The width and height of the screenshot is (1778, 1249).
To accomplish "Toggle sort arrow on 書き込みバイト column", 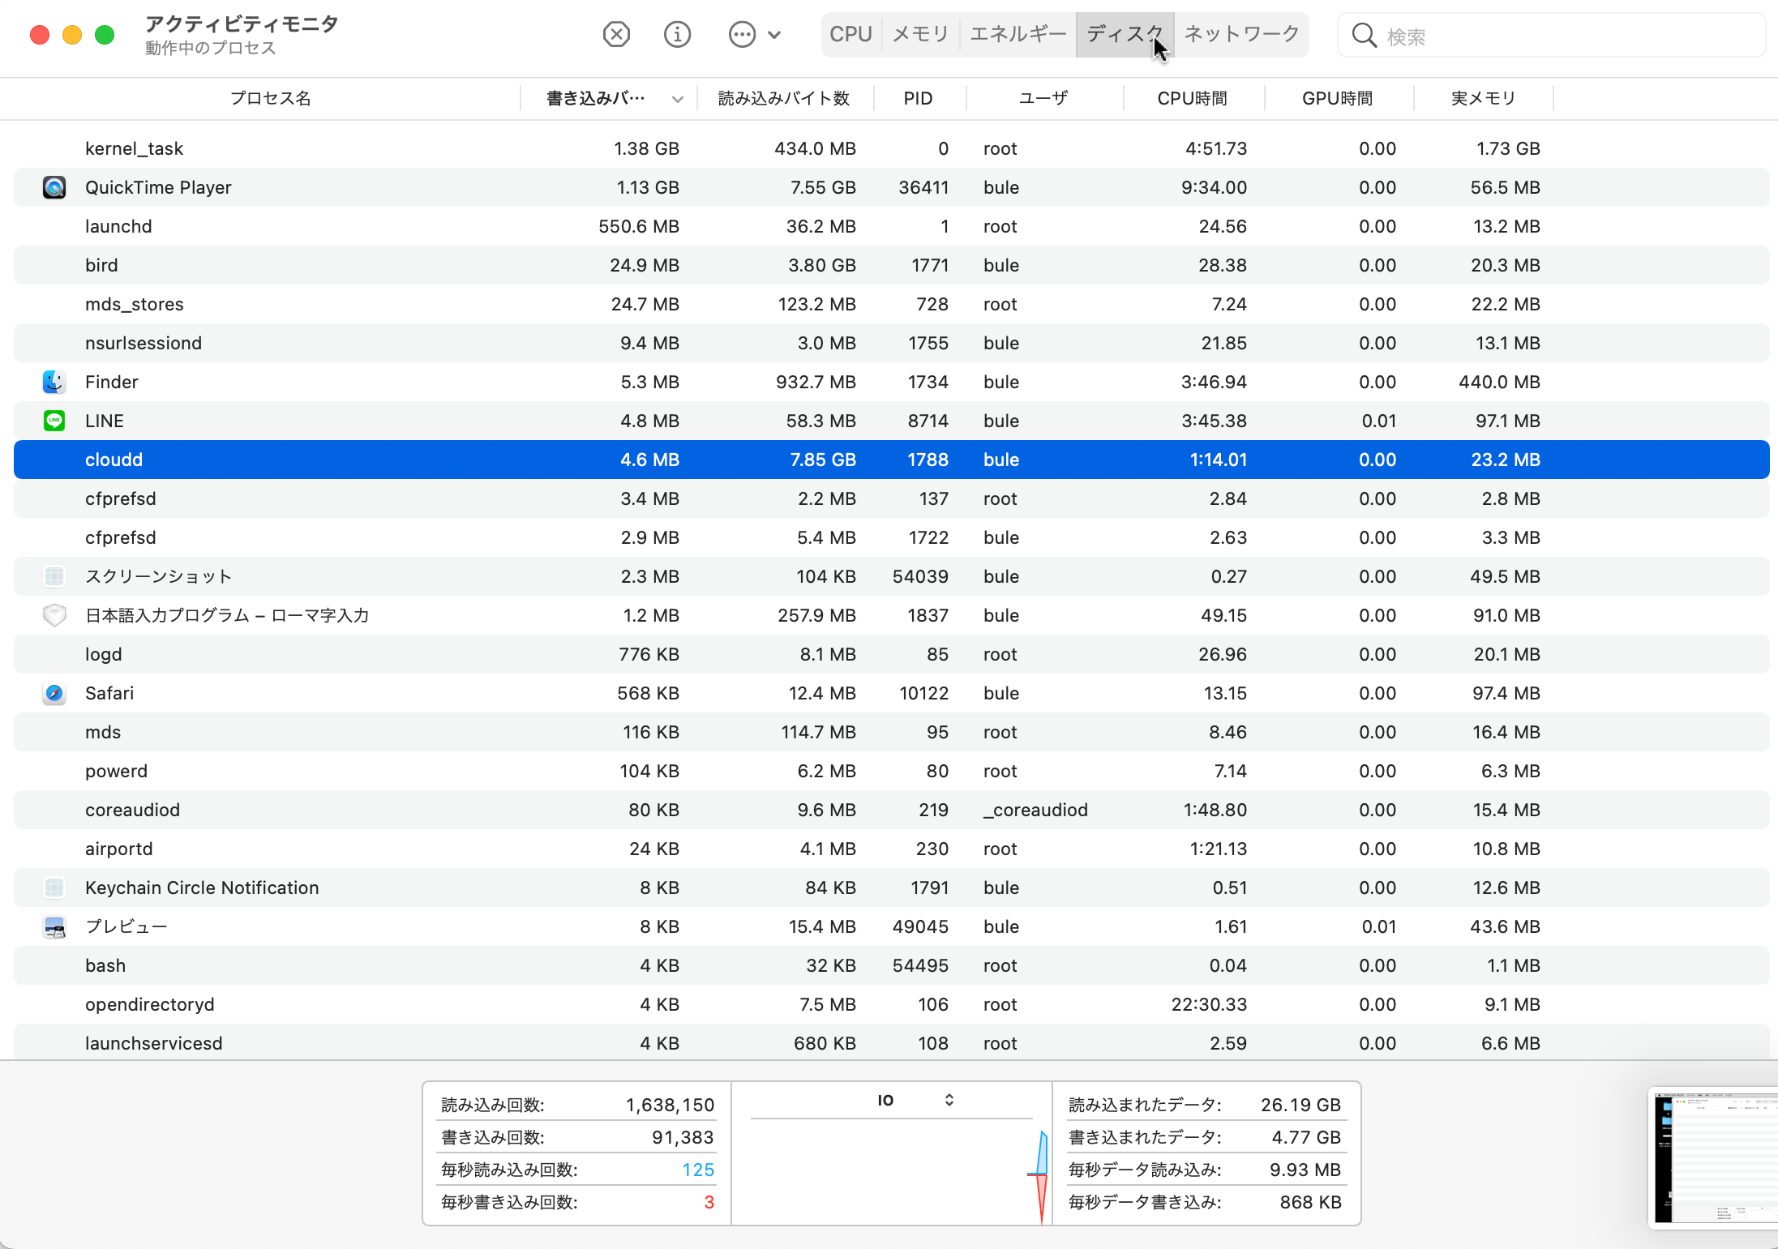I will (677, 99).
